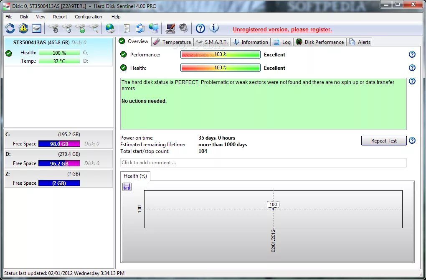Select the Z: (? GB) partition entry
Image resolution: width=426 pixels, height=280 pixels.
pos(59,178)
